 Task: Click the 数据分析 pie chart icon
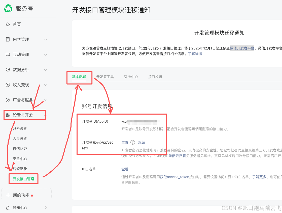(8, 70)
